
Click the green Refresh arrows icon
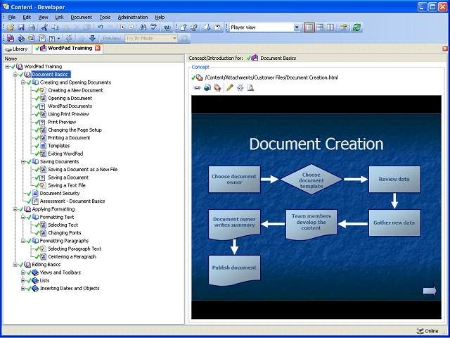coord(357,27)
